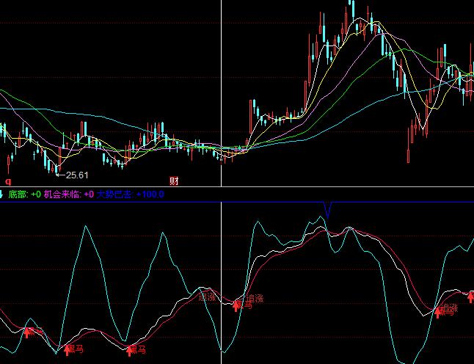This screenshot has height=364, width=474.
Task: Click the rightmost red up-arrow signal
Action: coord(439,313)
